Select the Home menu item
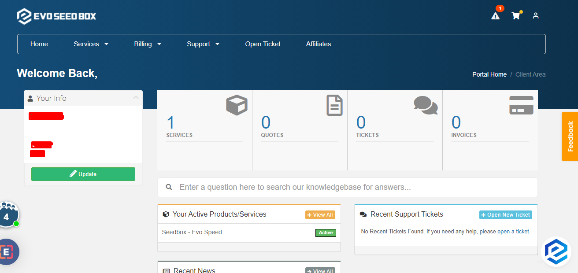 coord(39,44)
